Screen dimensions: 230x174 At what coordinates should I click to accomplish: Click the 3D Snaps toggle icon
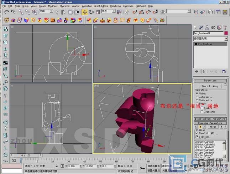135,12
